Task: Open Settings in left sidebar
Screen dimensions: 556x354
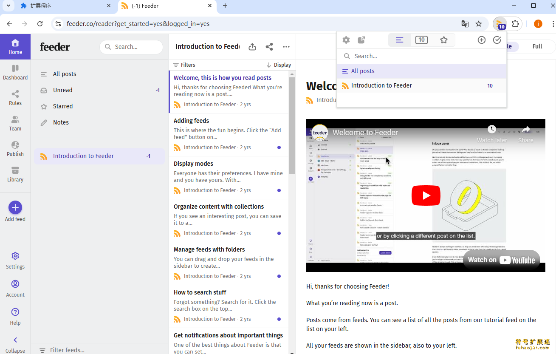Action: [x=15, y=261]
